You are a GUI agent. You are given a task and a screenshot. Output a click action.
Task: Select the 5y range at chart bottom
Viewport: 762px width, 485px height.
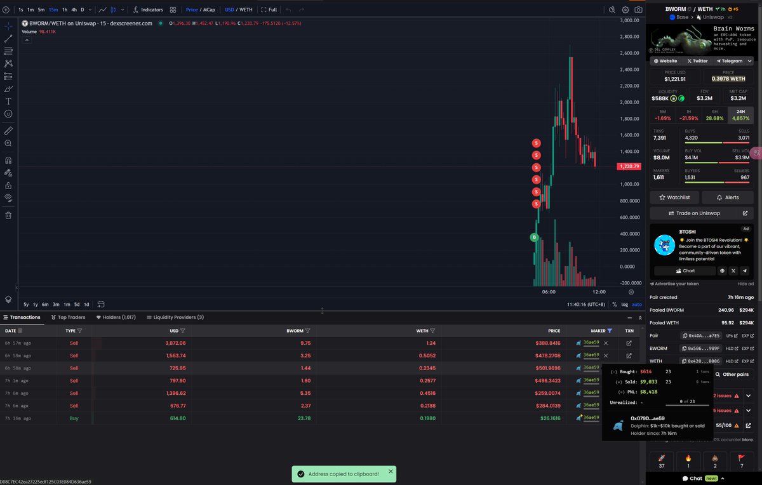[26, 304]
